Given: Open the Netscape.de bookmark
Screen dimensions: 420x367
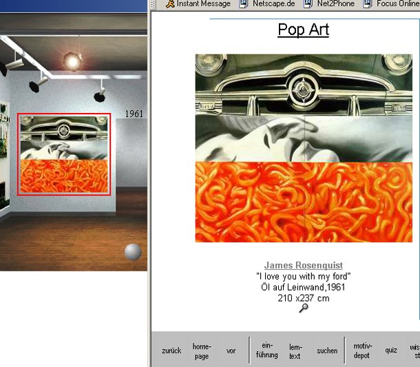Looking at the screenshot, I should pyautogui.click(x=267, y=3).
